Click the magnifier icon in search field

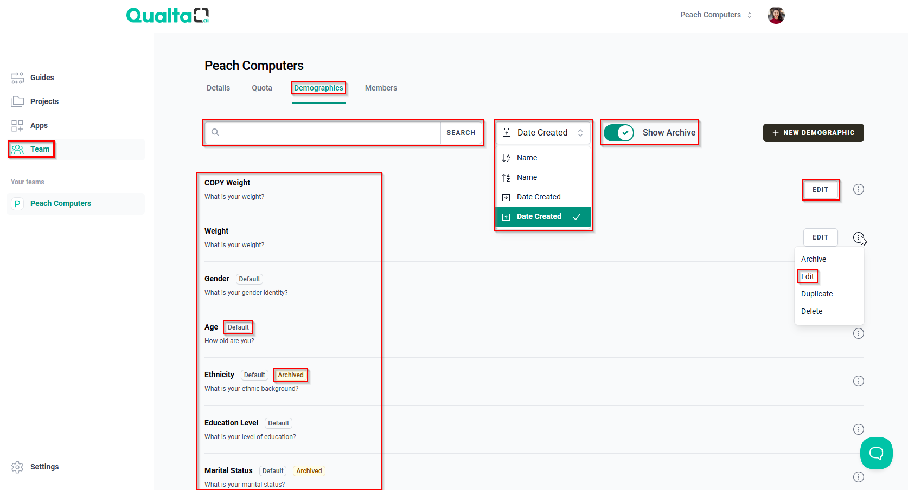pos(215,132)
